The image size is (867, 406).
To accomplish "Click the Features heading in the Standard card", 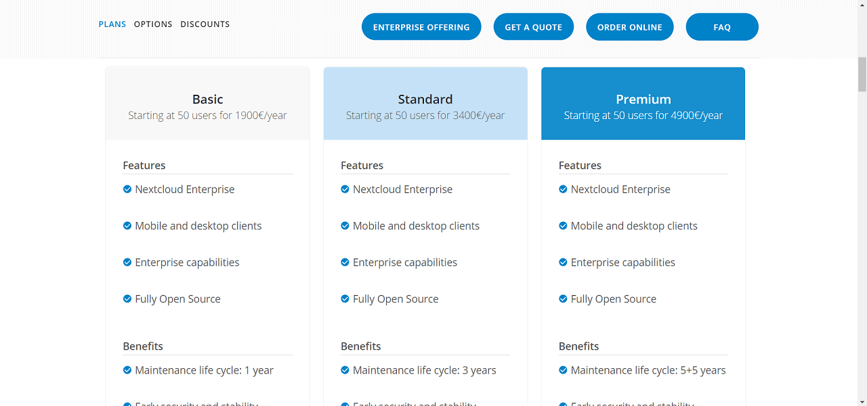I will (362, 166).
